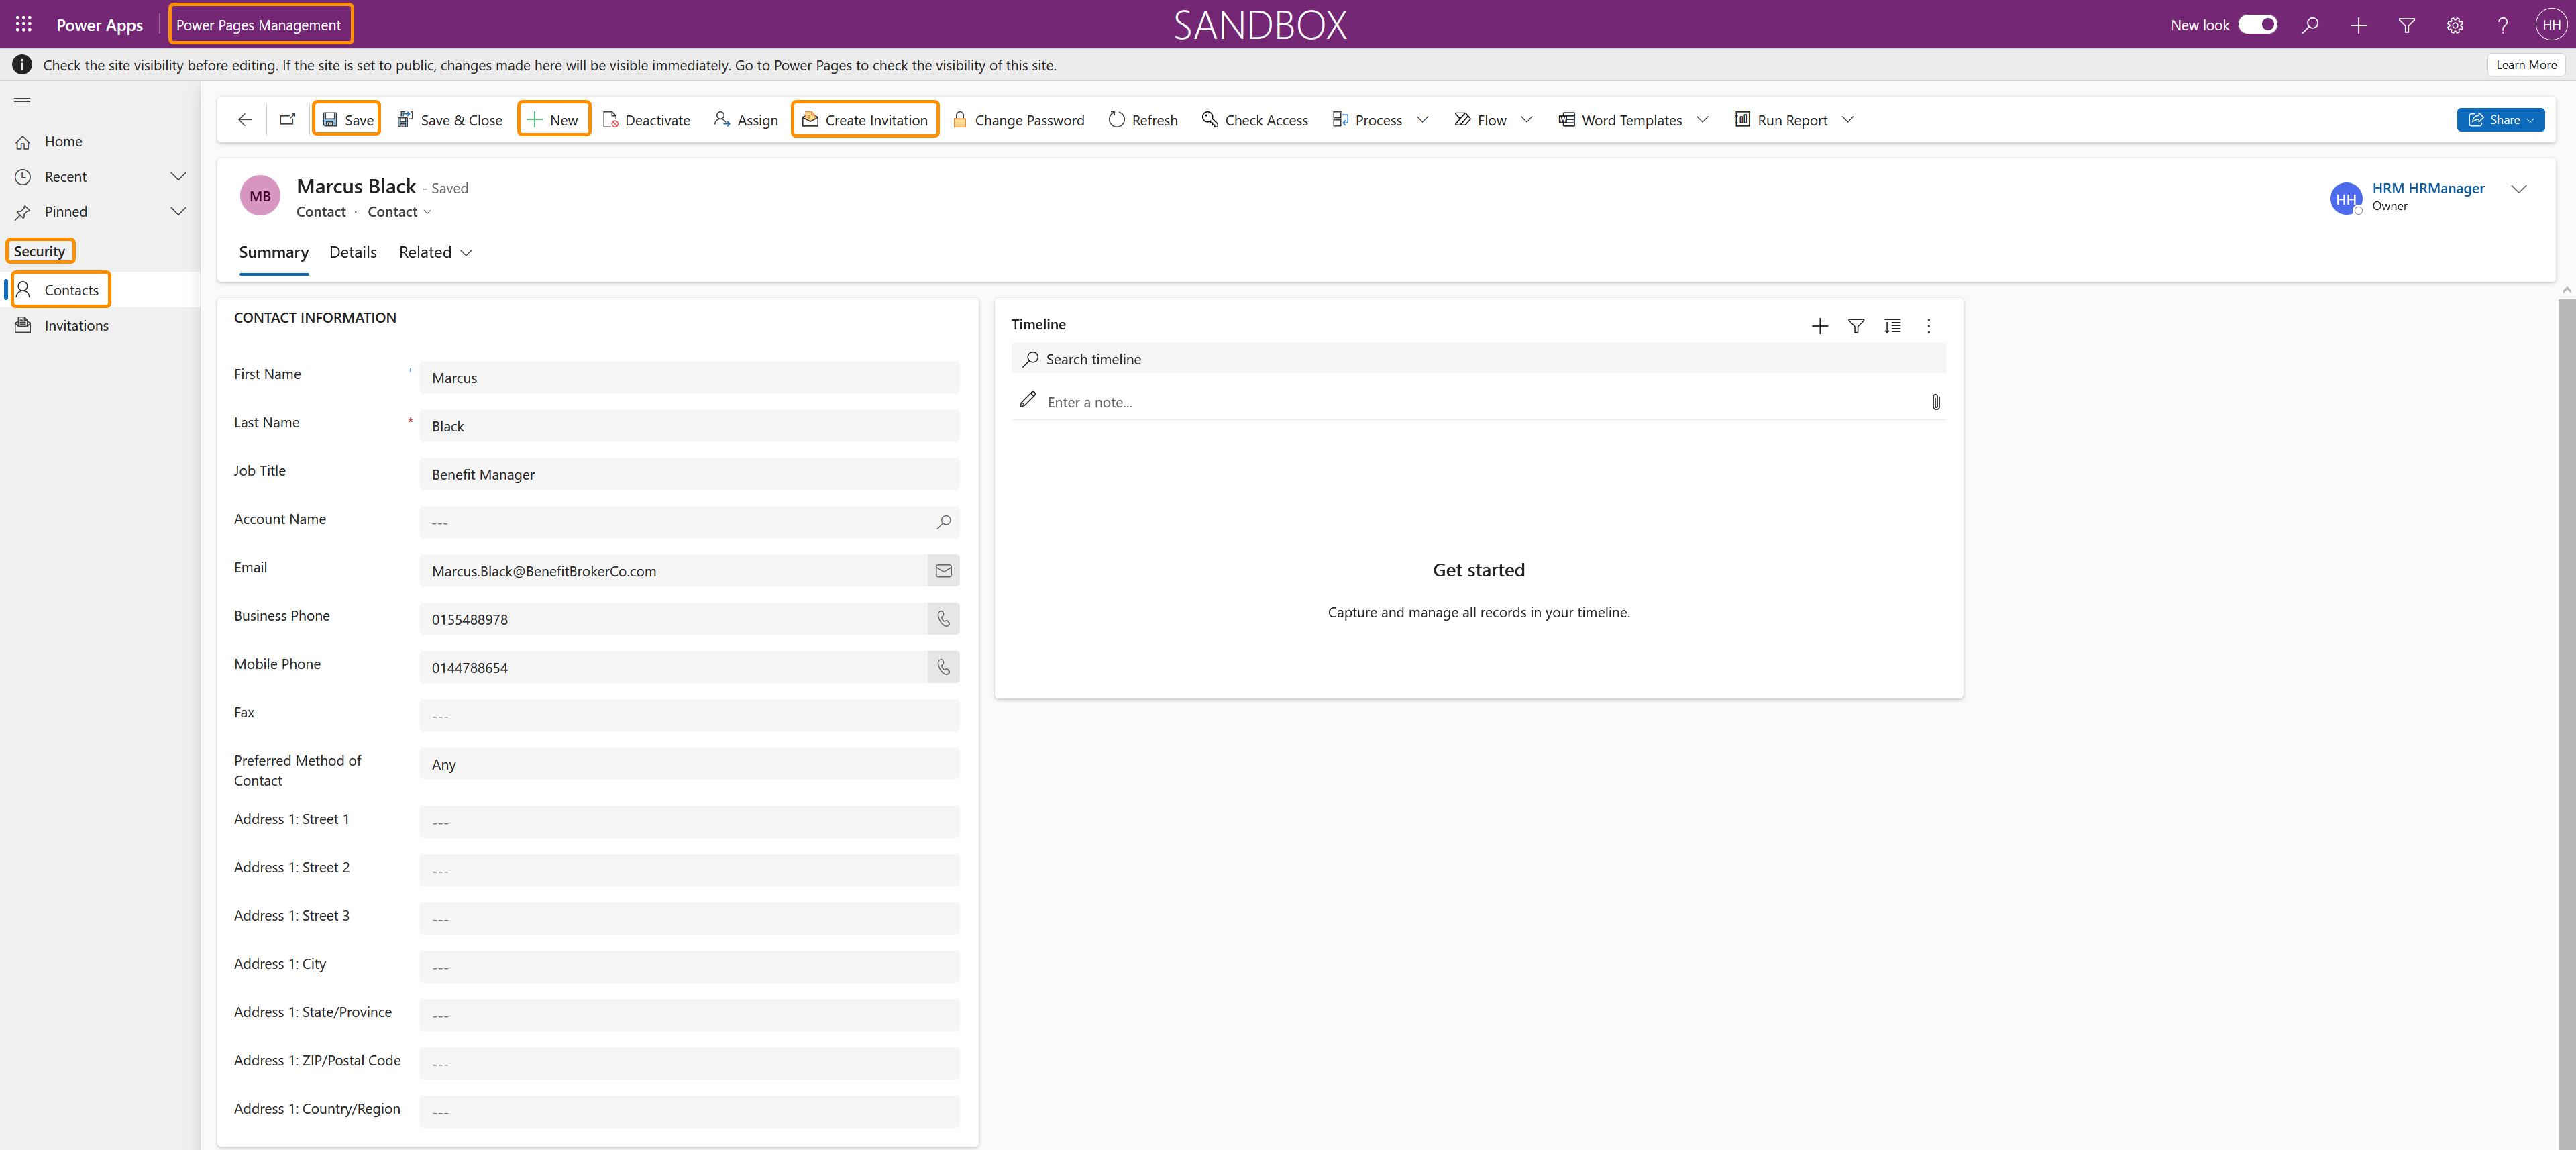Open the Power Apps app launcher waffle
The image size is (2576, 1150).
(x=23, y=24)
